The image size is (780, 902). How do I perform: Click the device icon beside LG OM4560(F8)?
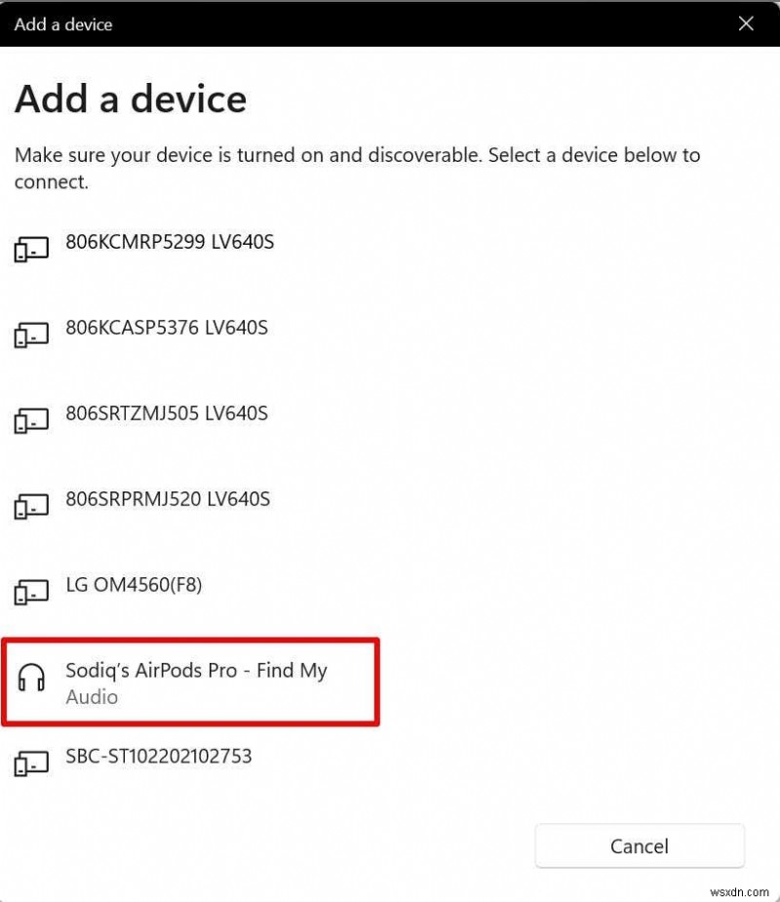(32, 592)
